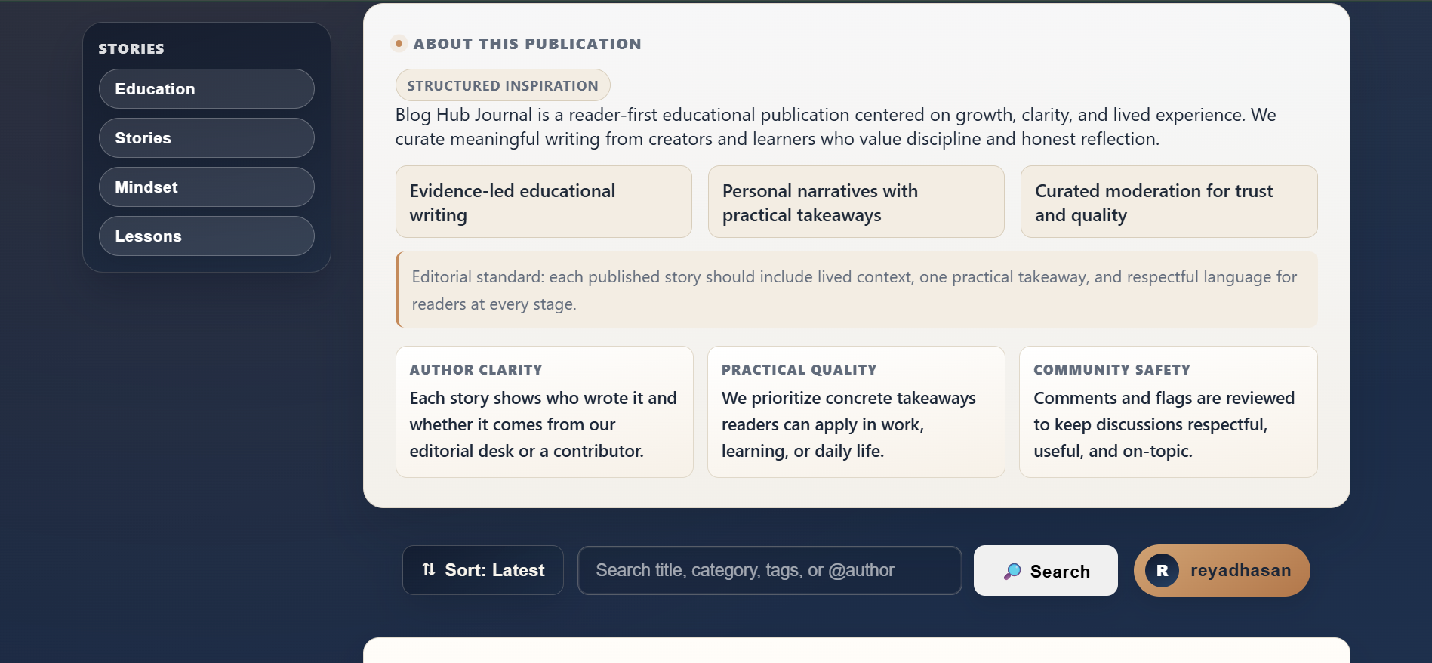
Task: Click the magnifying glass icon
Action: click(x=1012, y=572)
